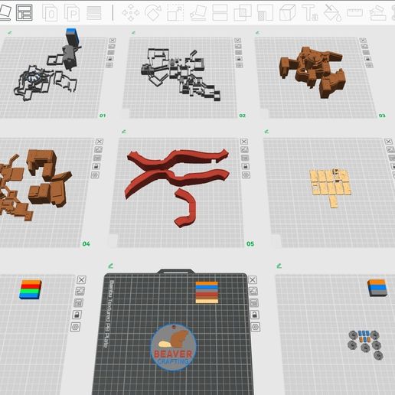Arrange objects on plate 01

tap(111, 52)
